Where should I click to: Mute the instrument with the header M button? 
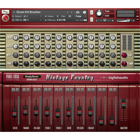(x=92, y=20)
